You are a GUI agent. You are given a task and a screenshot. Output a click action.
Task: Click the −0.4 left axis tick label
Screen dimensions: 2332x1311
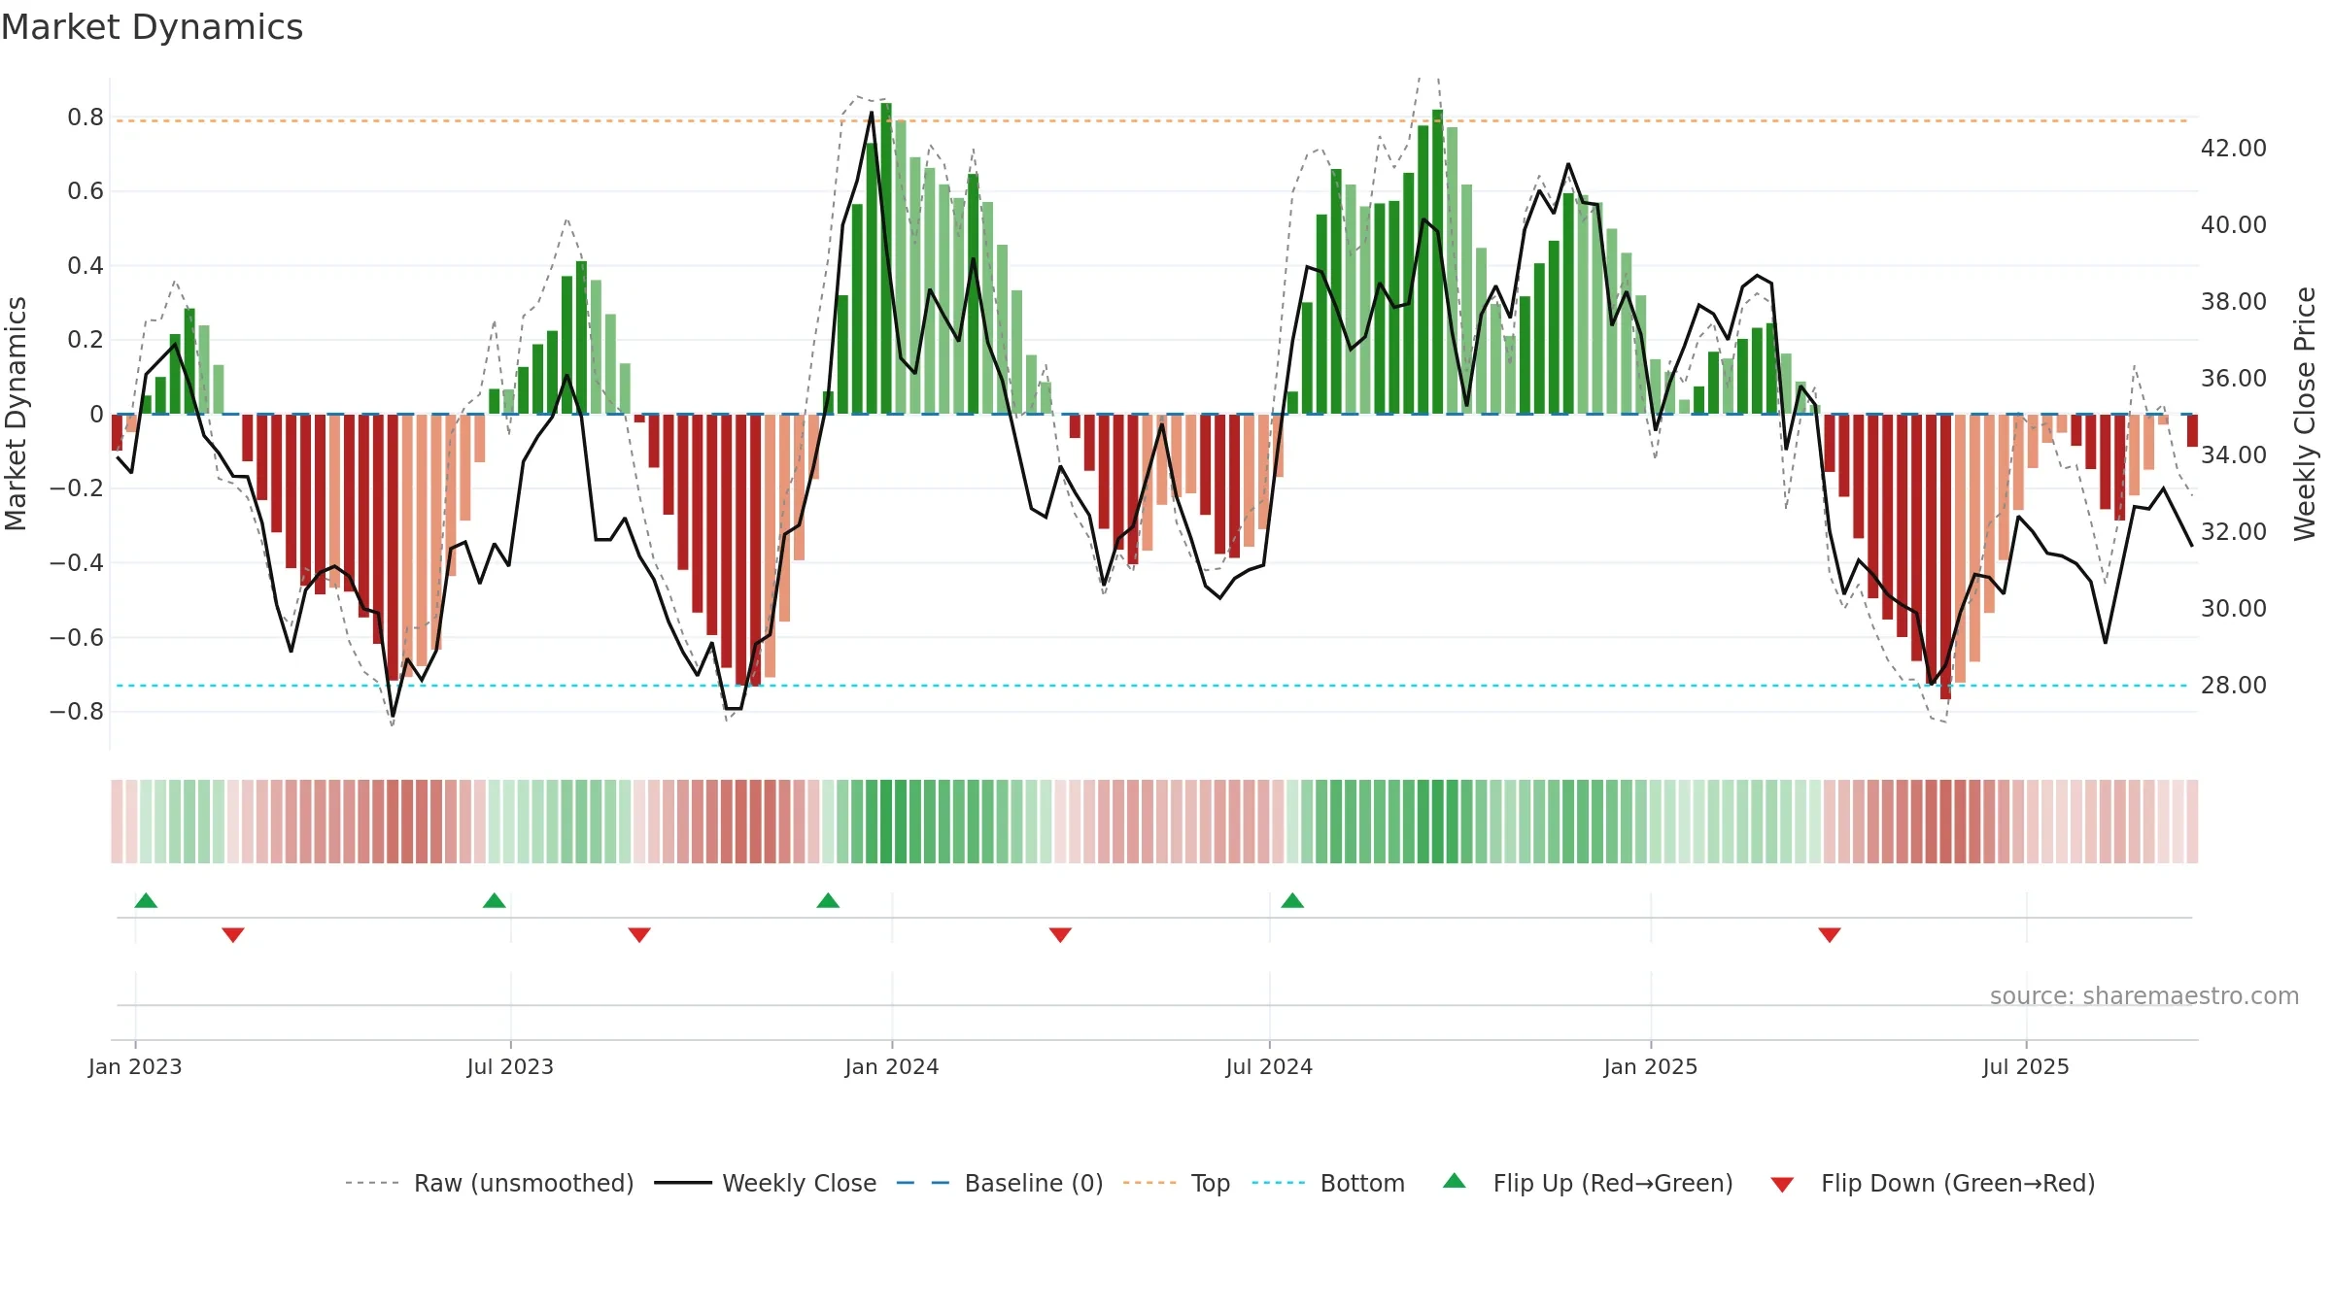[x=77, y=563]
